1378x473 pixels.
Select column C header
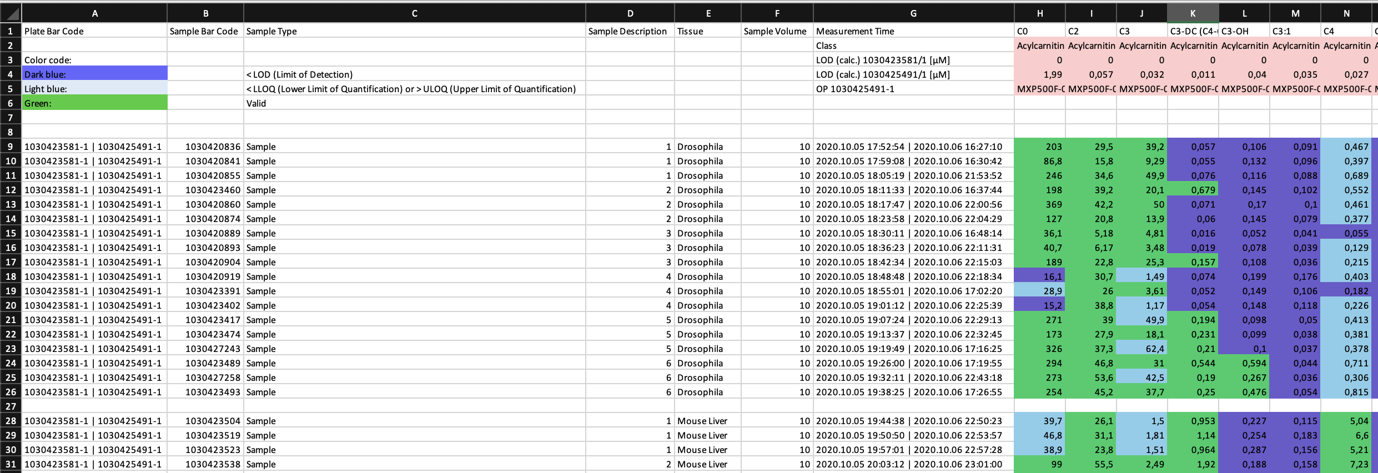coord(414,13)
